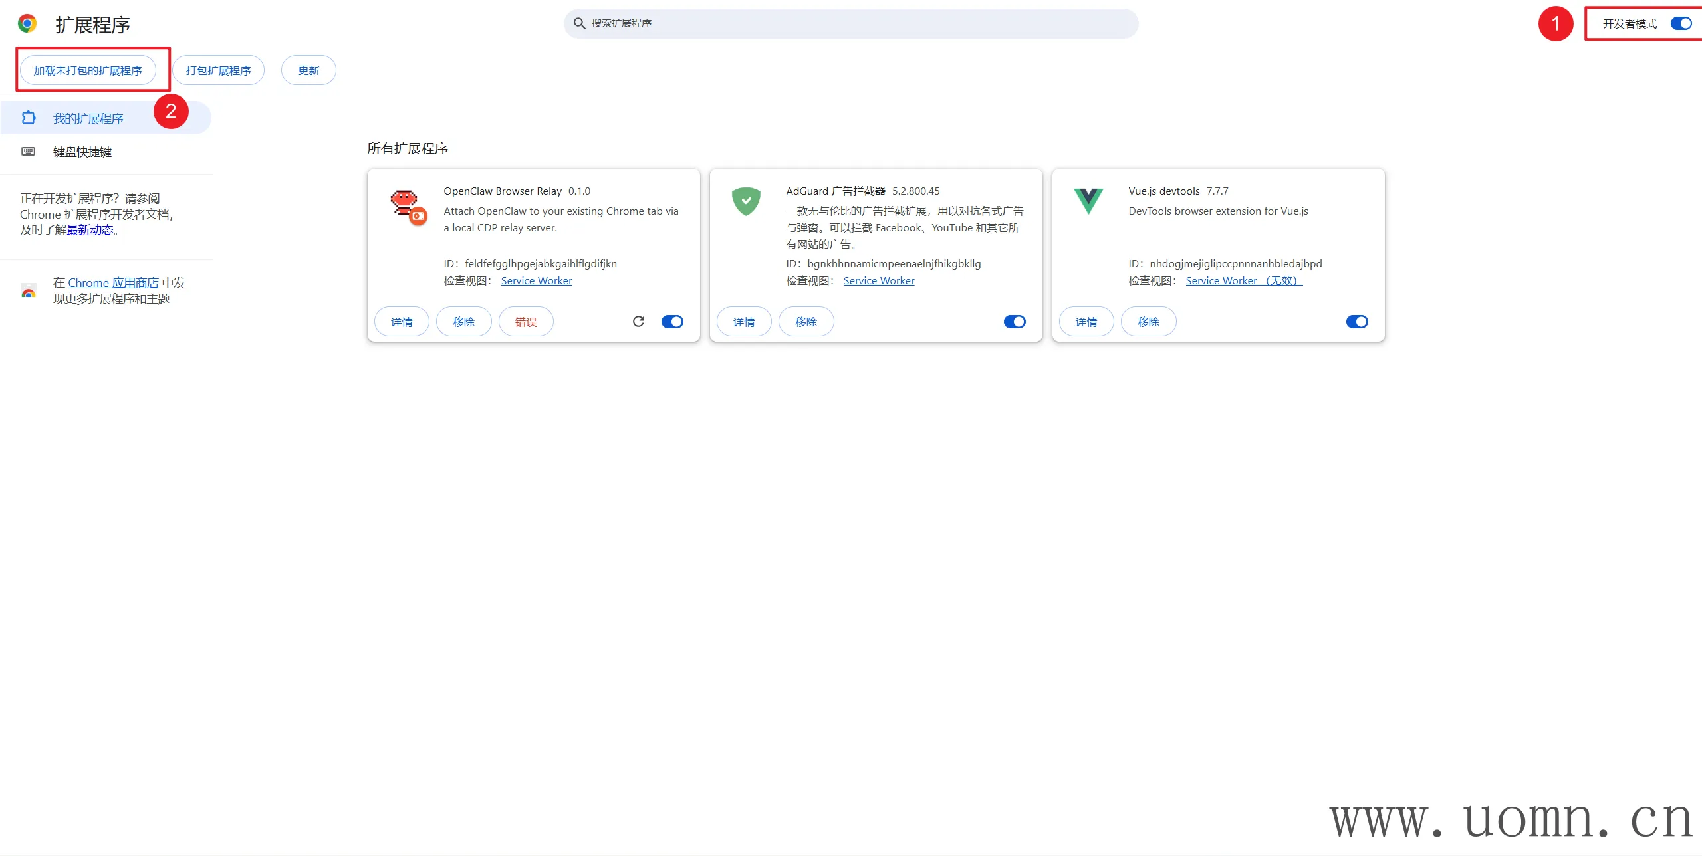Open the OpenClaw Service Worker link
Screen dimensions: 1702x856
(536, 280)
